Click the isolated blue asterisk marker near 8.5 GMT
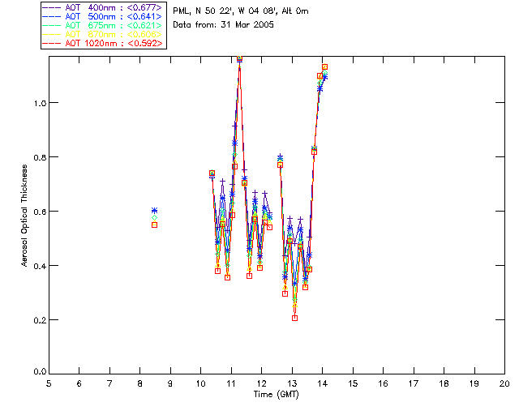The image size is (519, 415). pos(154,211)
